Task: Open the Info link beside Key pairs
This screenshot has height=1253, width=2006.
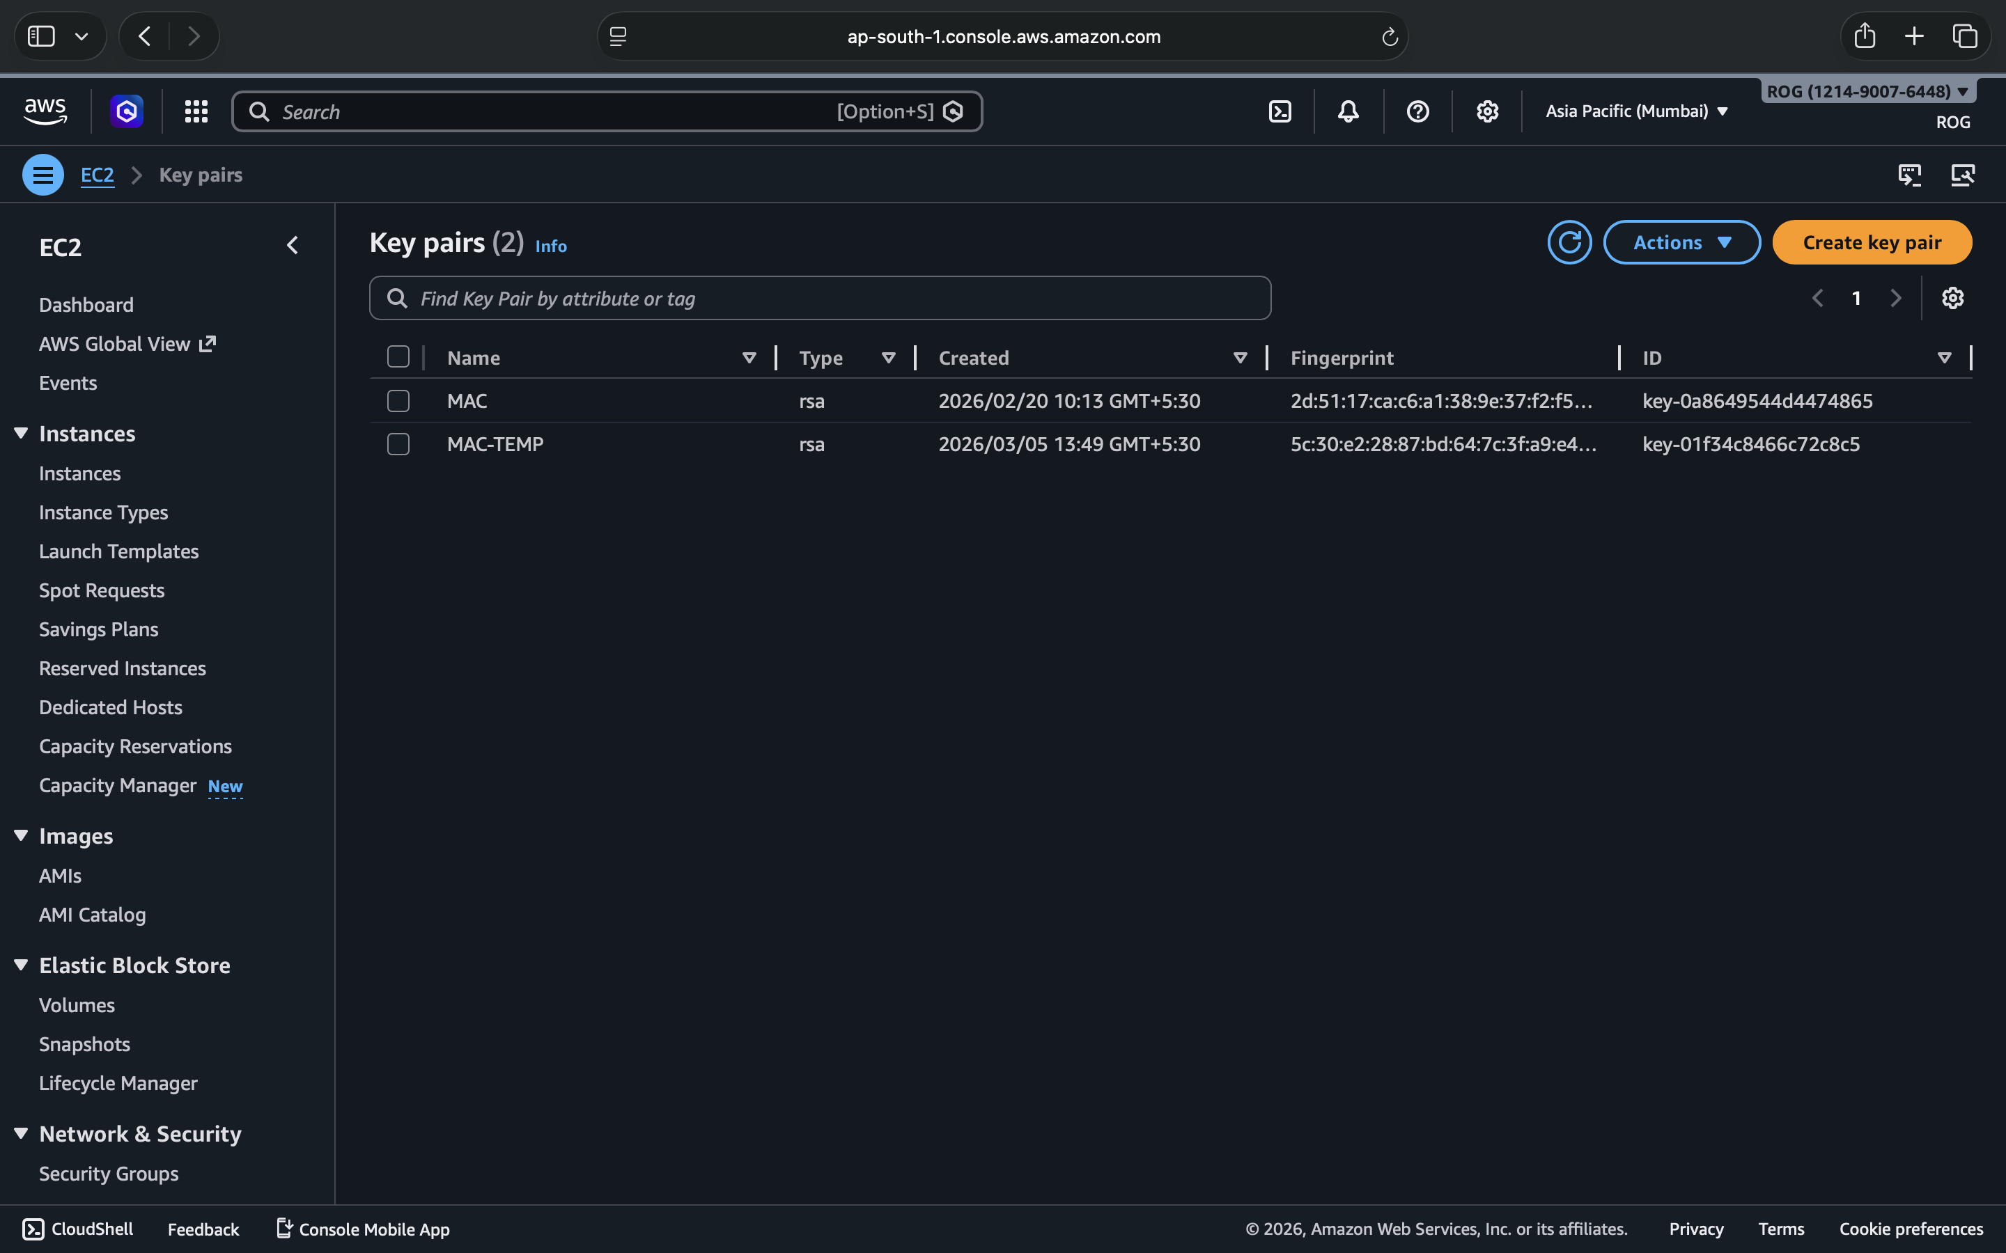Action: click(550, 246)
